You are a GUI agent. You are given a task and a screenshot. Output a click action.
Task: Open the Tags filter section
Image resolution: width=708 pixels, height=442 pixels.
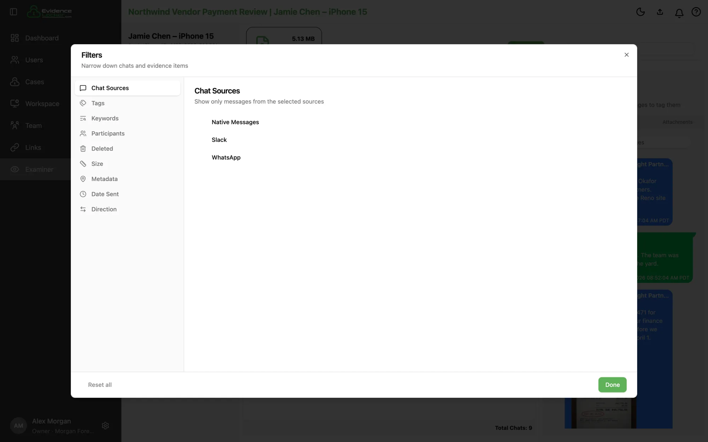127,103
